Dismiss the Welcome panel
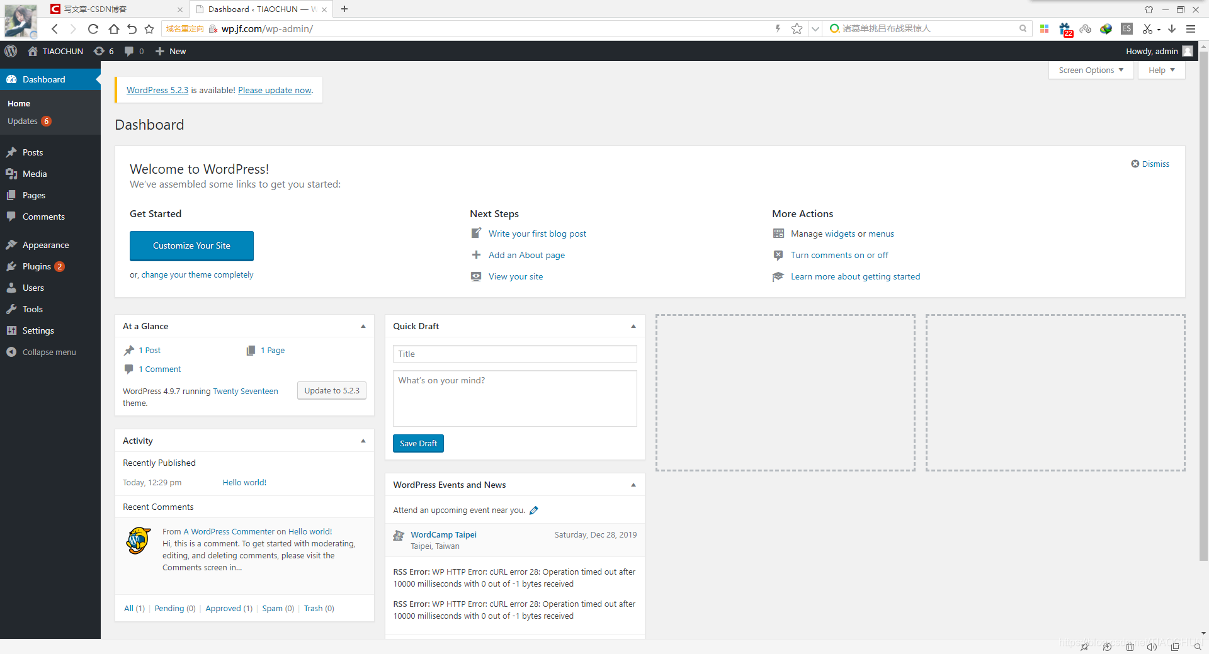Image resolution: width=1209 pixels, height=654 pixels. coord(1150,164)
